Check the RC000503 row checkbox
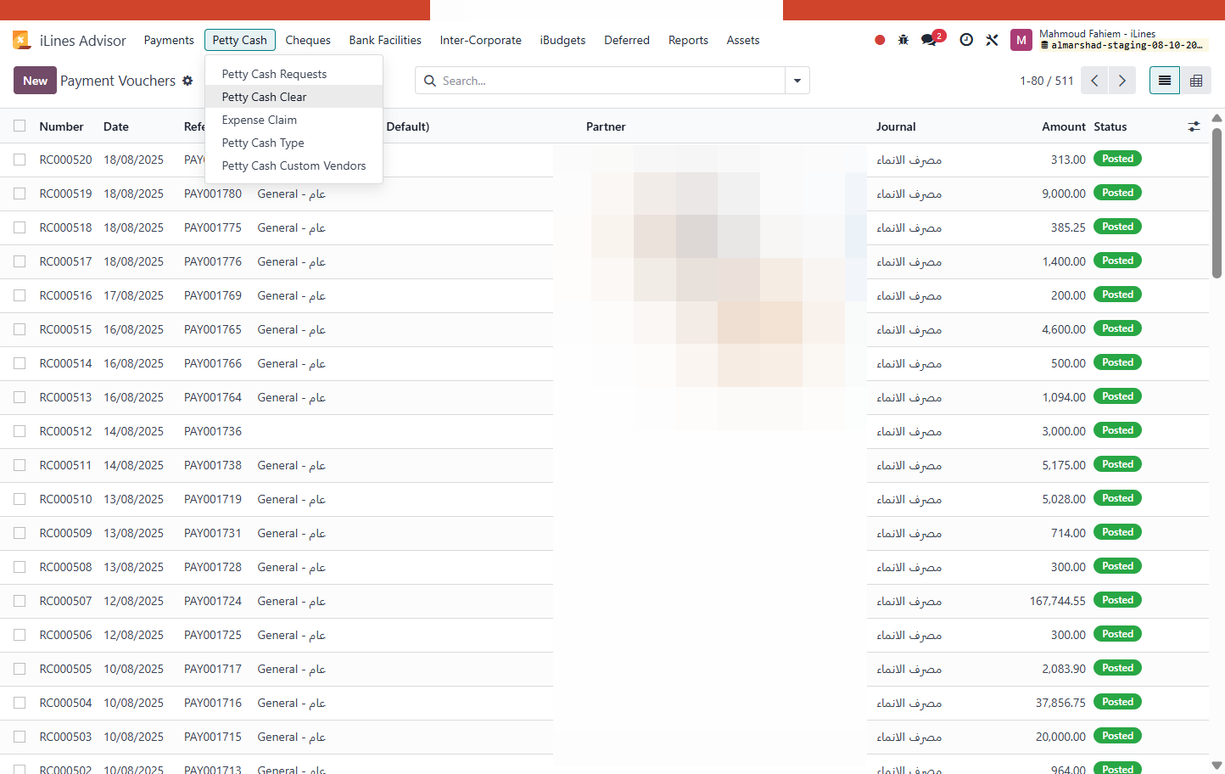The image size is (1225, 774). pos(20,737)
